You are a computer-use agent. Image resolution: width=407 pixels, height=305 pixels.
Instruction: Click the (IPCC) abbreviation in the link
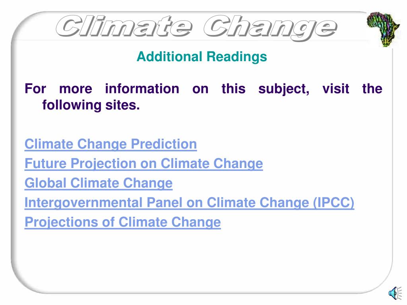tap(333, 203)
